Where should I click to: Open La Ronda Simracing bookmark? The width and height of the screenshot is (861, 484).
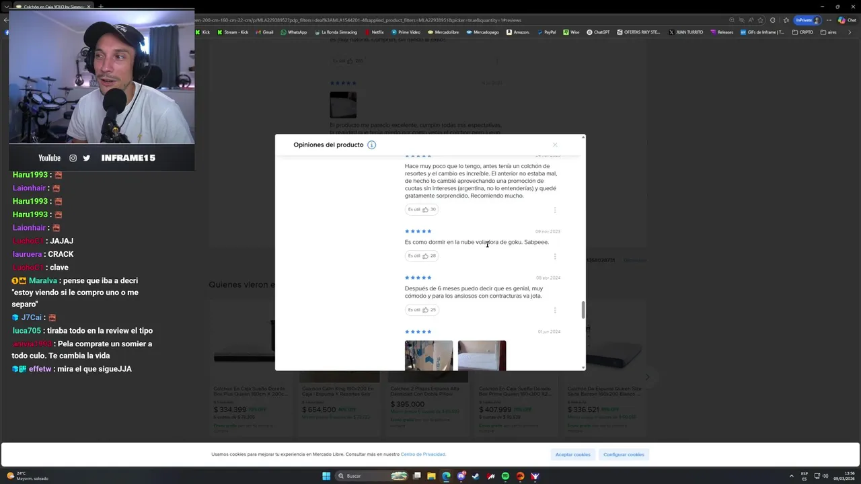pyautogui.click(x=337, y=32)
